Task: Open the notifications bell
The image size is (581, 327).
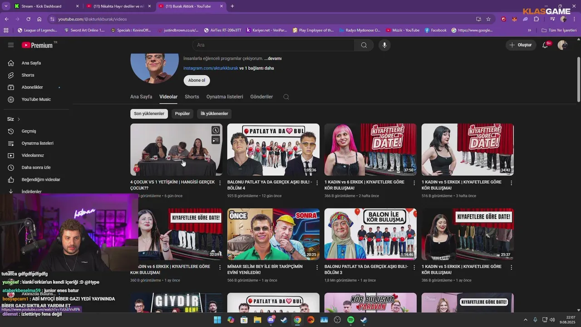Action: [546, 45]
